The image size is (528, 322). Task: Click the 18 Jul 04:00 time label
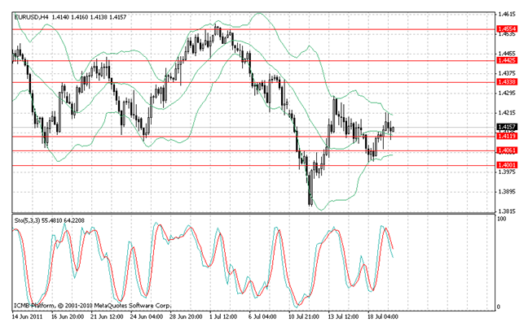[x=382, y=316]
